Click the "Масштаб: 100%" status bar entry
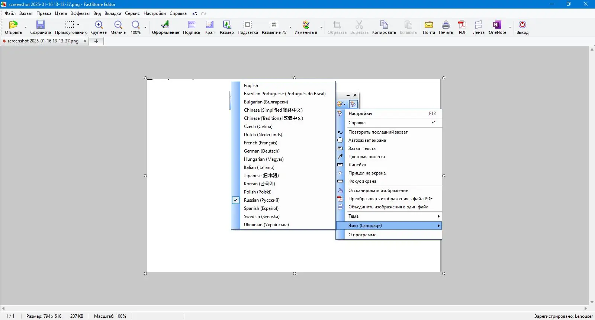This screenshot has width=595, height=320. (110, 316)
